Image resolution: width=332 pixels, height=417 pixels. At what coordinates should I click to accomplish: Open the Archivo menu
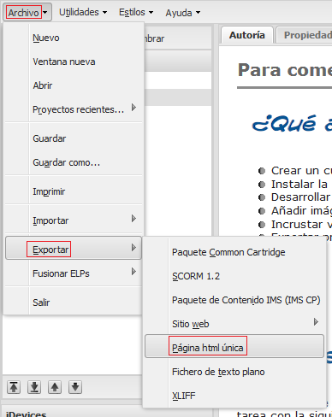pyautogui.click(x=27, y=12)
